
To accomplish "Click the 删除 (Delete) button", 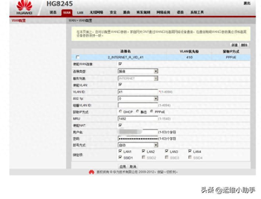I will [244, 45].
